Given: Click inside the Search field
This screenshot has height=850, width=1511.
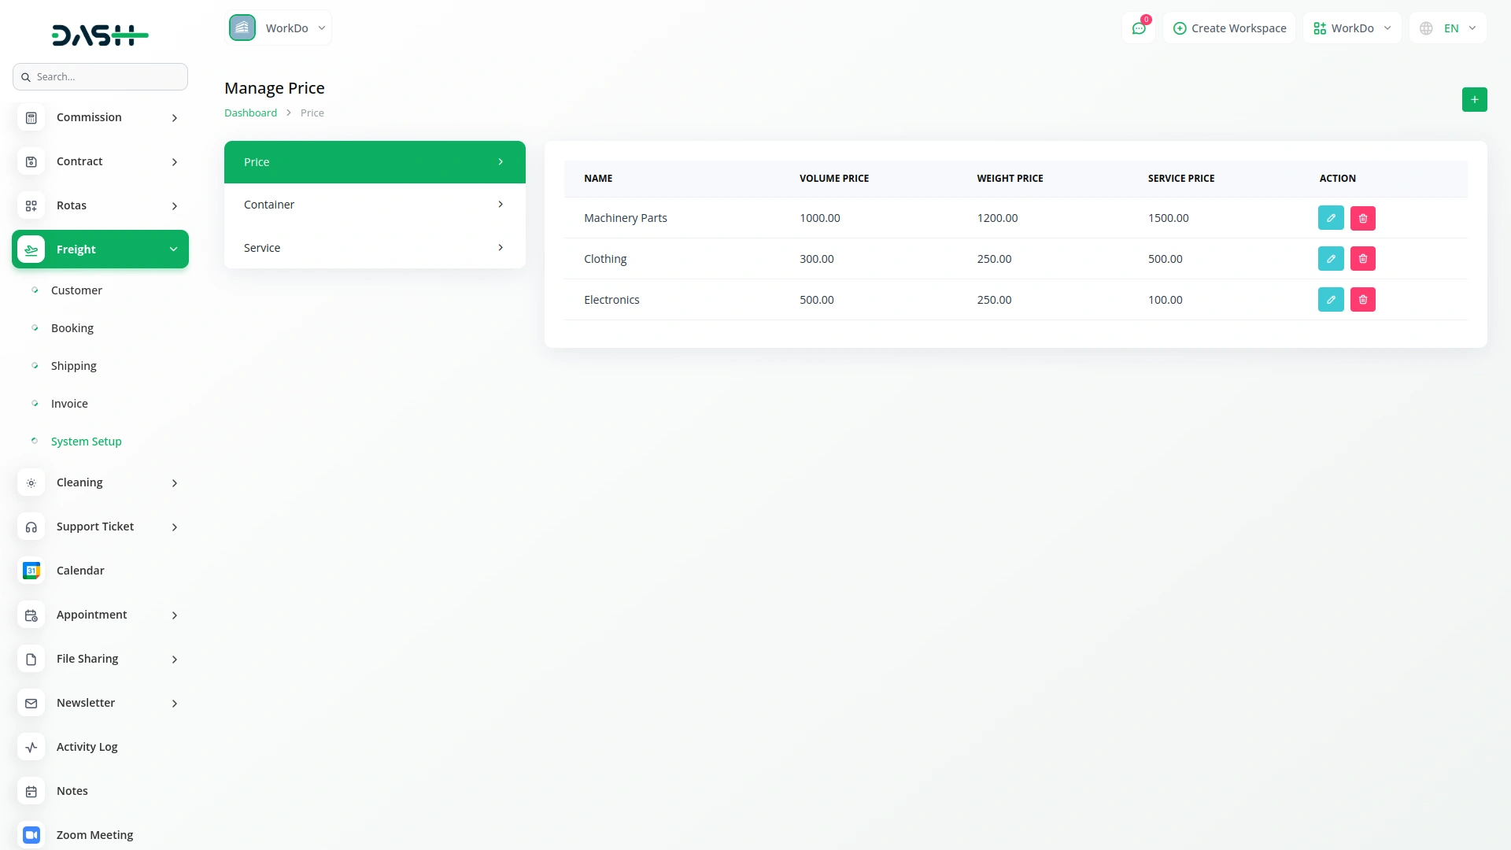Looking at the screenshot, I should point(100,76).
